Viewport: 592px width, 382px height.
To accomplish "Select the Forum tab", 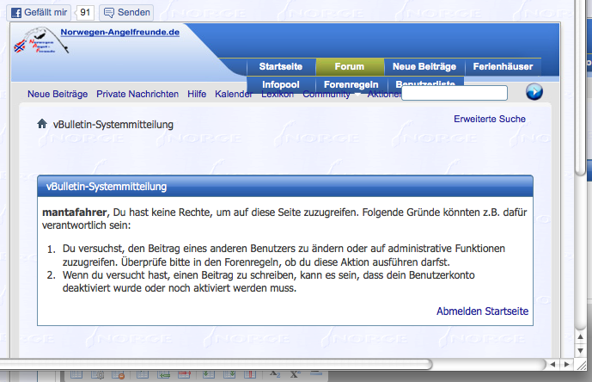I will tap(349, 67).
